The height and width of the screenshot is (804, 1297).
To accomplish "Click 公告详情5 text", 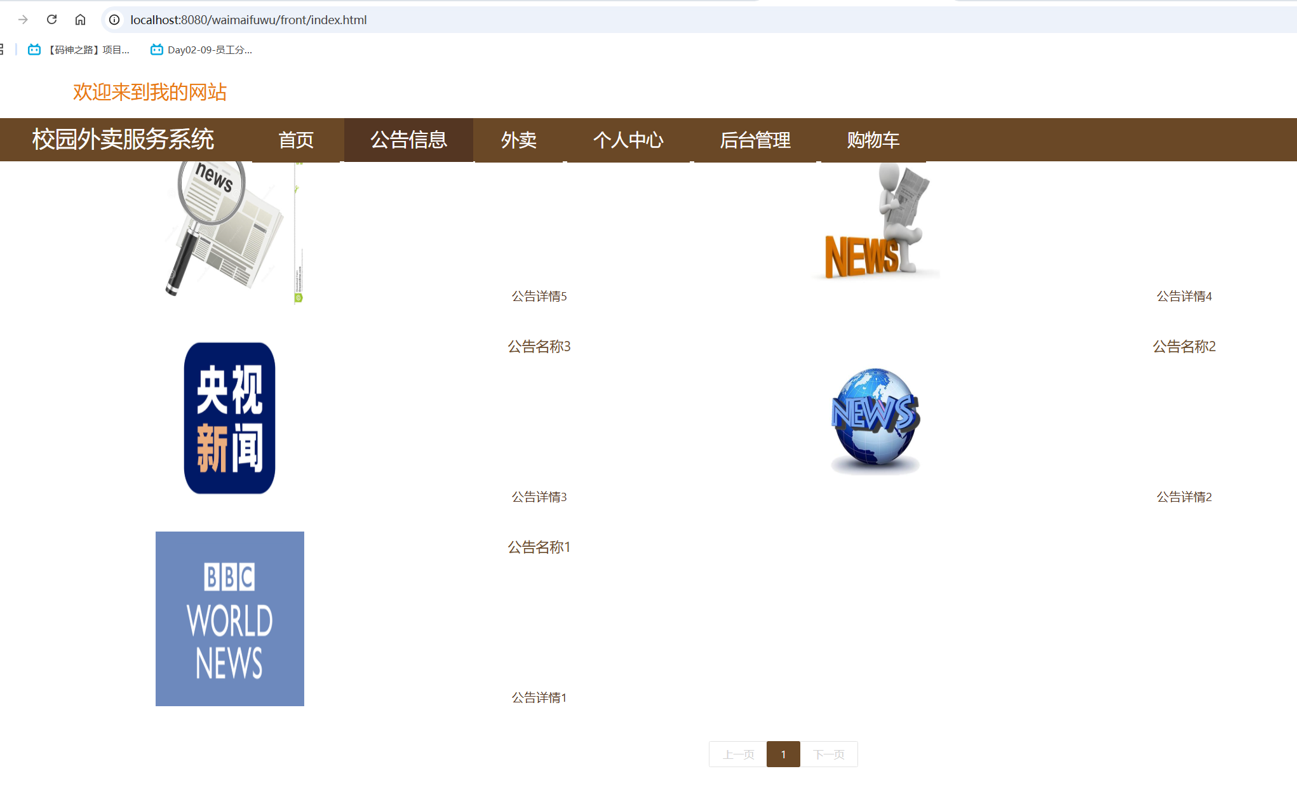I will 539,296.
